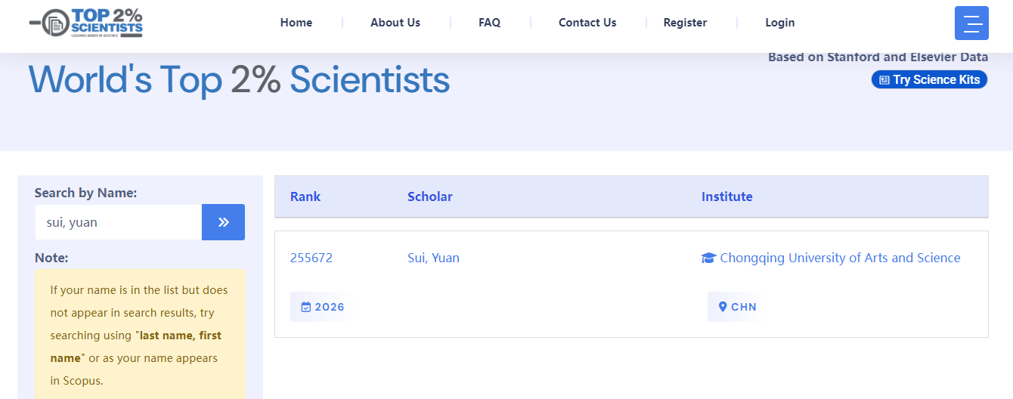Open the Register page

pyautogui.click(x=685, y=23)
